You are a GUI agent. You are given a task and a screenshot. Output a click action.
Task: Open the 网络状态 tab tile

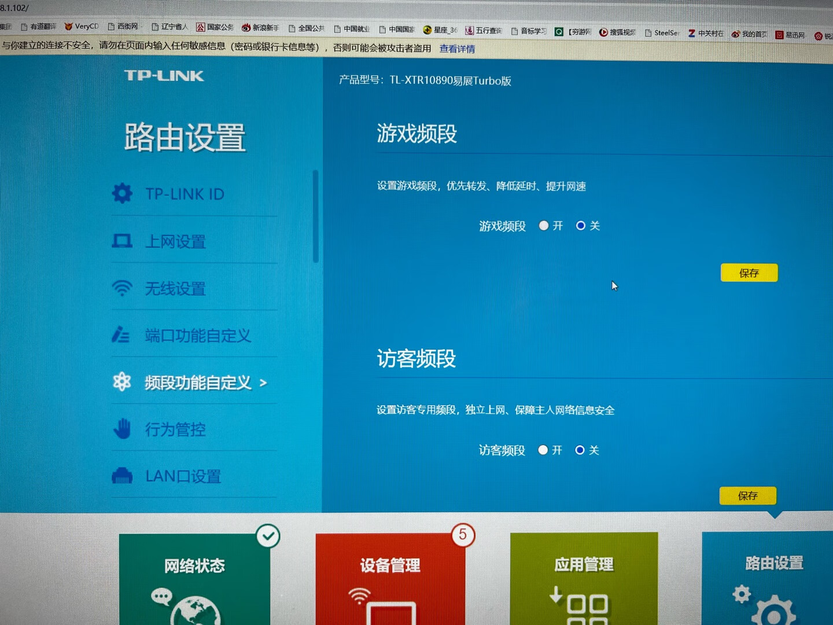click(x=194, y=579)
